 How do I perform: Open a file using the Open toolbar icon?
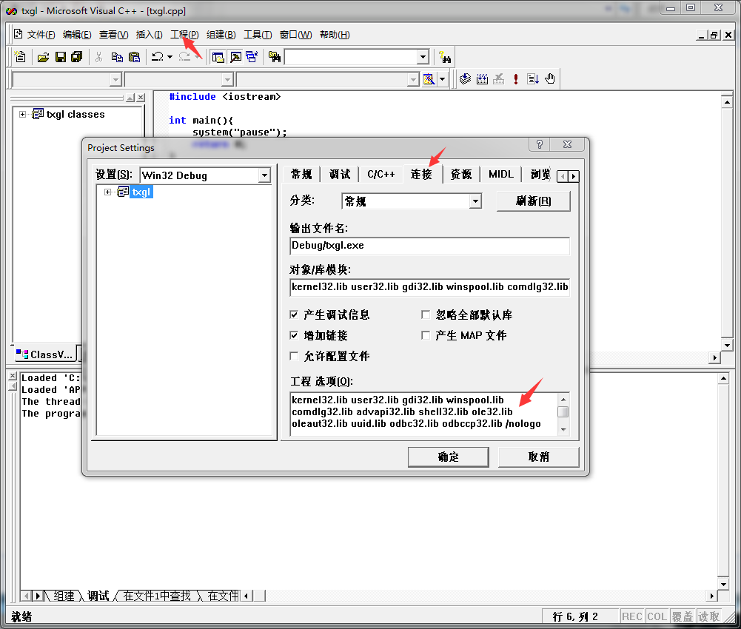coord(44,56)
